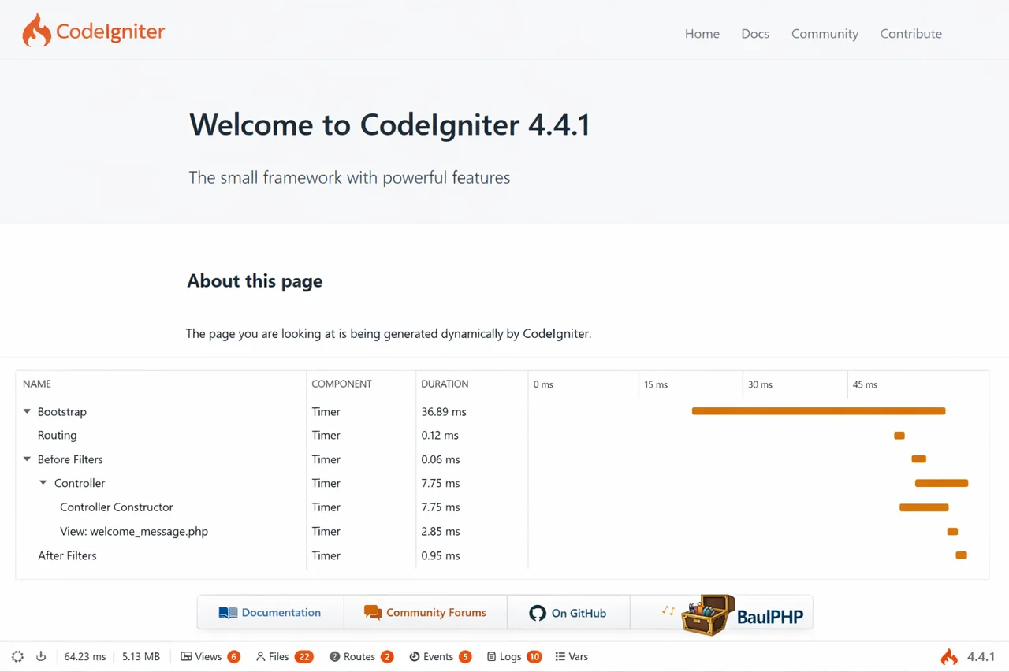The image size is (1009, 672).
Task: Click the Routes count badge 2
Action: pyautogui.click(x=387, y=656)
